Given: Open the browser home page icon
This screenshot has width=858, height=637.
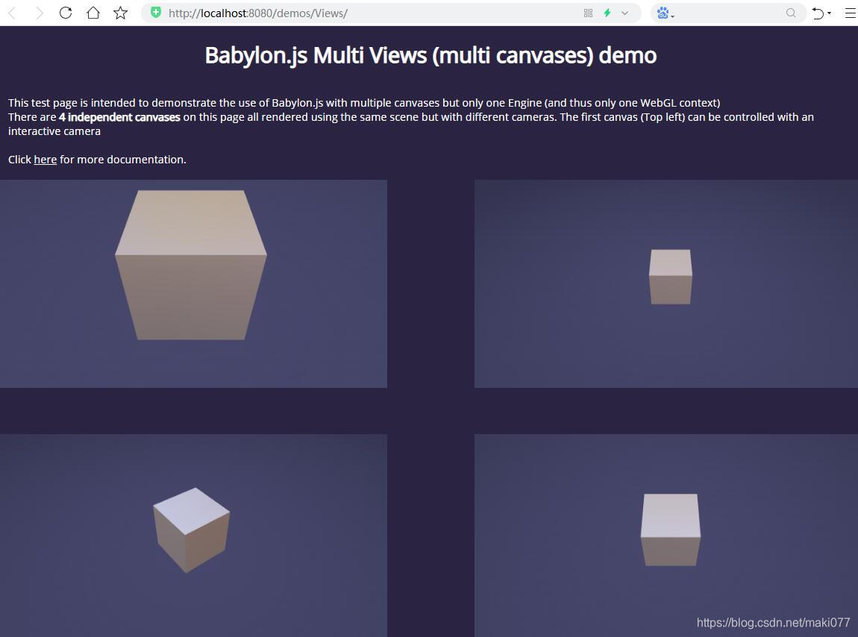Looking at the screenshot, I should 93,13.
